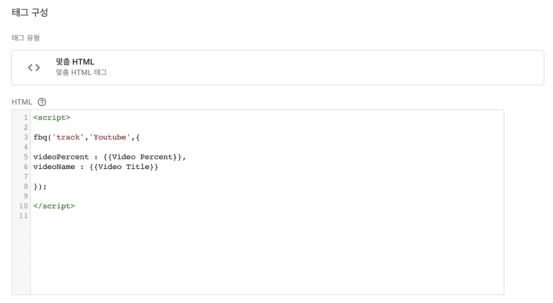
Task: Click the {{Video Percent}} variable in code
Action: click(143, 157)
